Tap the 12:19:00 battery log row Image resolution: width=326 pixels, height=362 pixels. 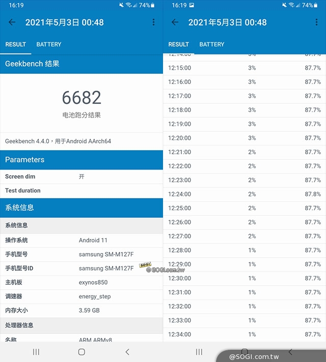tap(244, 124)
